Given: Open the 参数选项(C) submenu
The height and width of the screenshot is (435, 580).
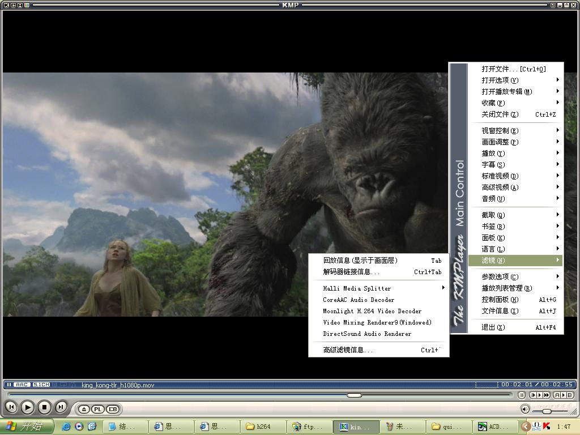Looking at the screenshot, I should (515, 276).
